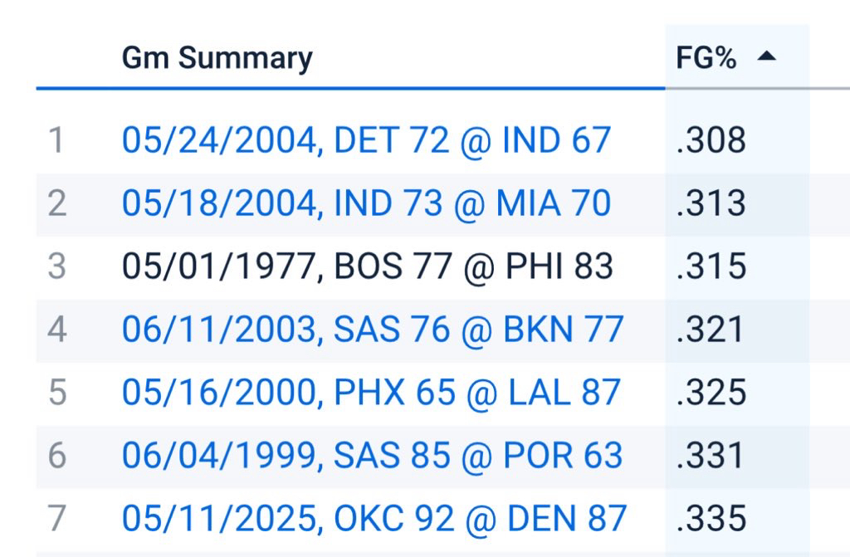850x557 pixels.
Task: Select the .335 FG% value
Action: pos(711,519)
